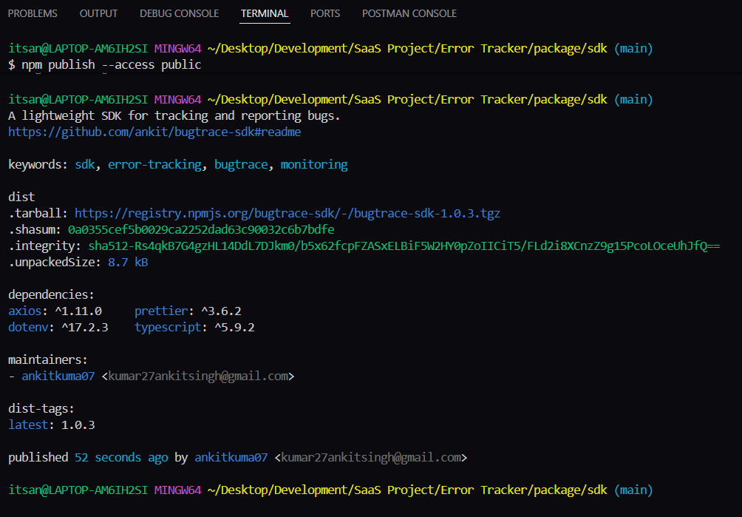Click the 'prettier' dependency name
Viewport: 742px width, 517px height.
point(161,311)
